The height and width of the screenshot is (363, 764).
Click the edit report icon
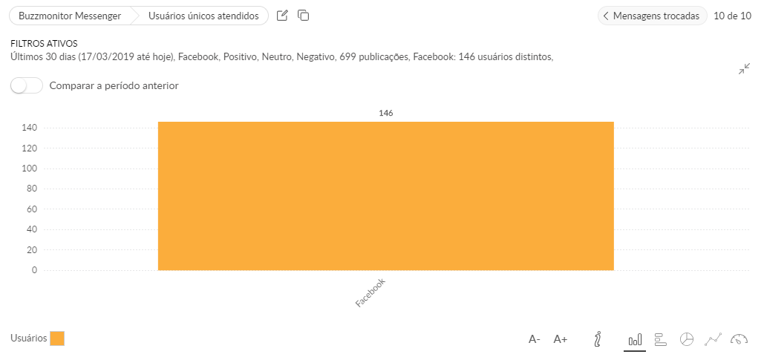coord(282,16)
